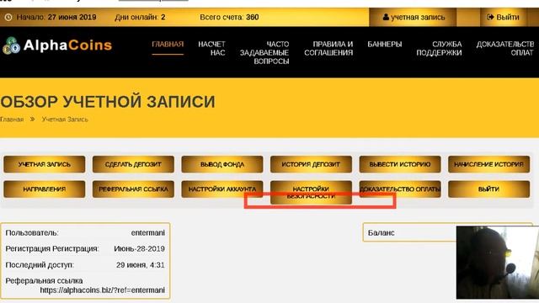Screen dimensions: 539x303
Task: Open ЧАСТО ЗАДАВАЕМЫЕ ВОПРОСЫ page
Action: 264,52
